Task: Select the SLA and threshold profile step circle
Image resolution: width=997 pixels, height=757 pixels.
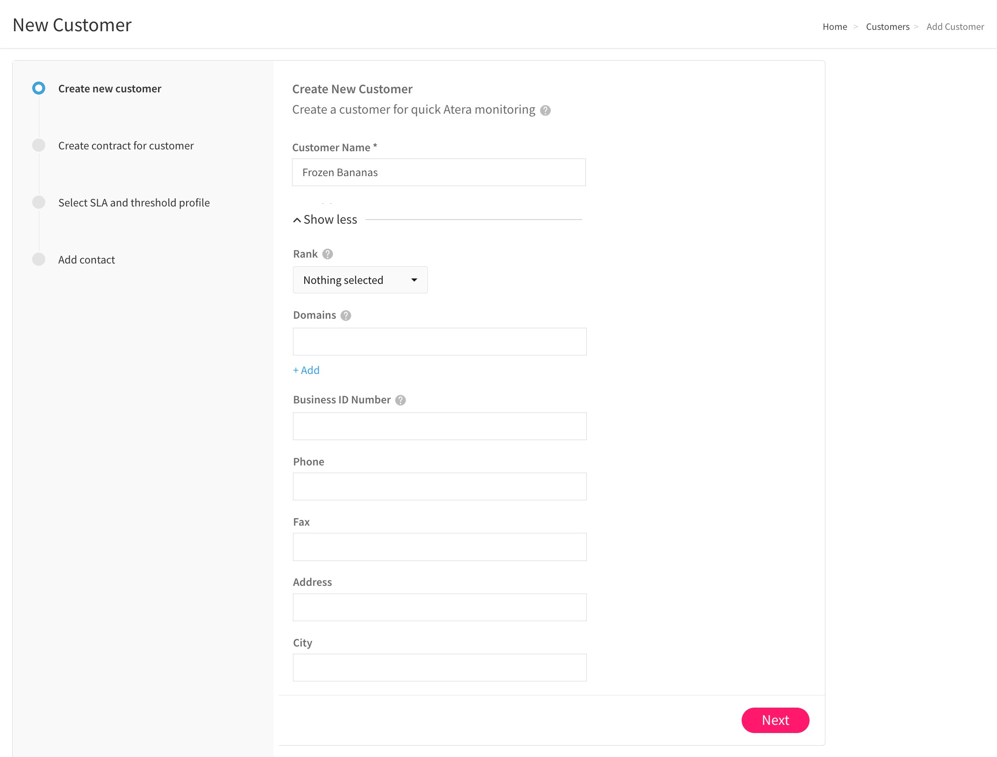Action: 39,202
